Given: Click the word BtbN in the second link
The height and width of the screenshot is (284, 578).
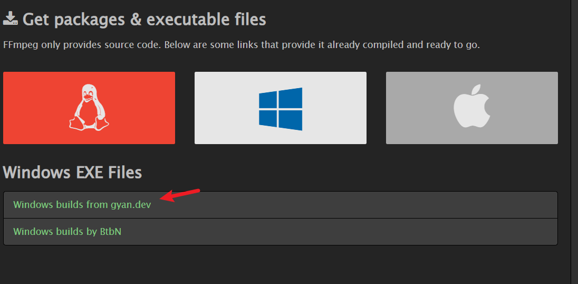Looking at the screenshot, I should (x=110, y=232).
